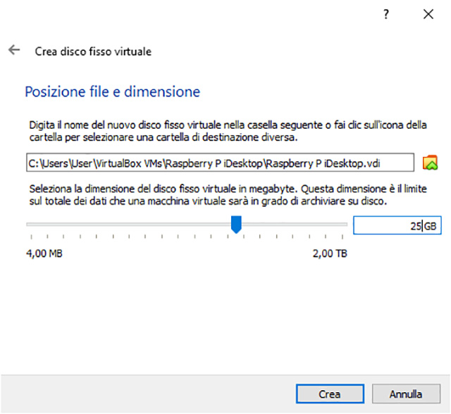
Task: Click the question mark help icon
Action: [386, 15]
